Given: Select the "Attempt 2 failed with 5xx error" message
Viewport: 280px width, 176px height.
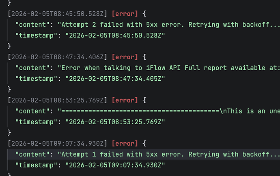Looking at the screenshot, I should point(168,24).
